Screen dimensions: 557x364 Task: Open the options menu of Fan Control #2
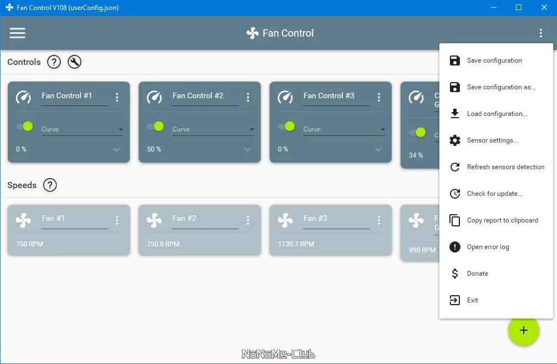248,97
